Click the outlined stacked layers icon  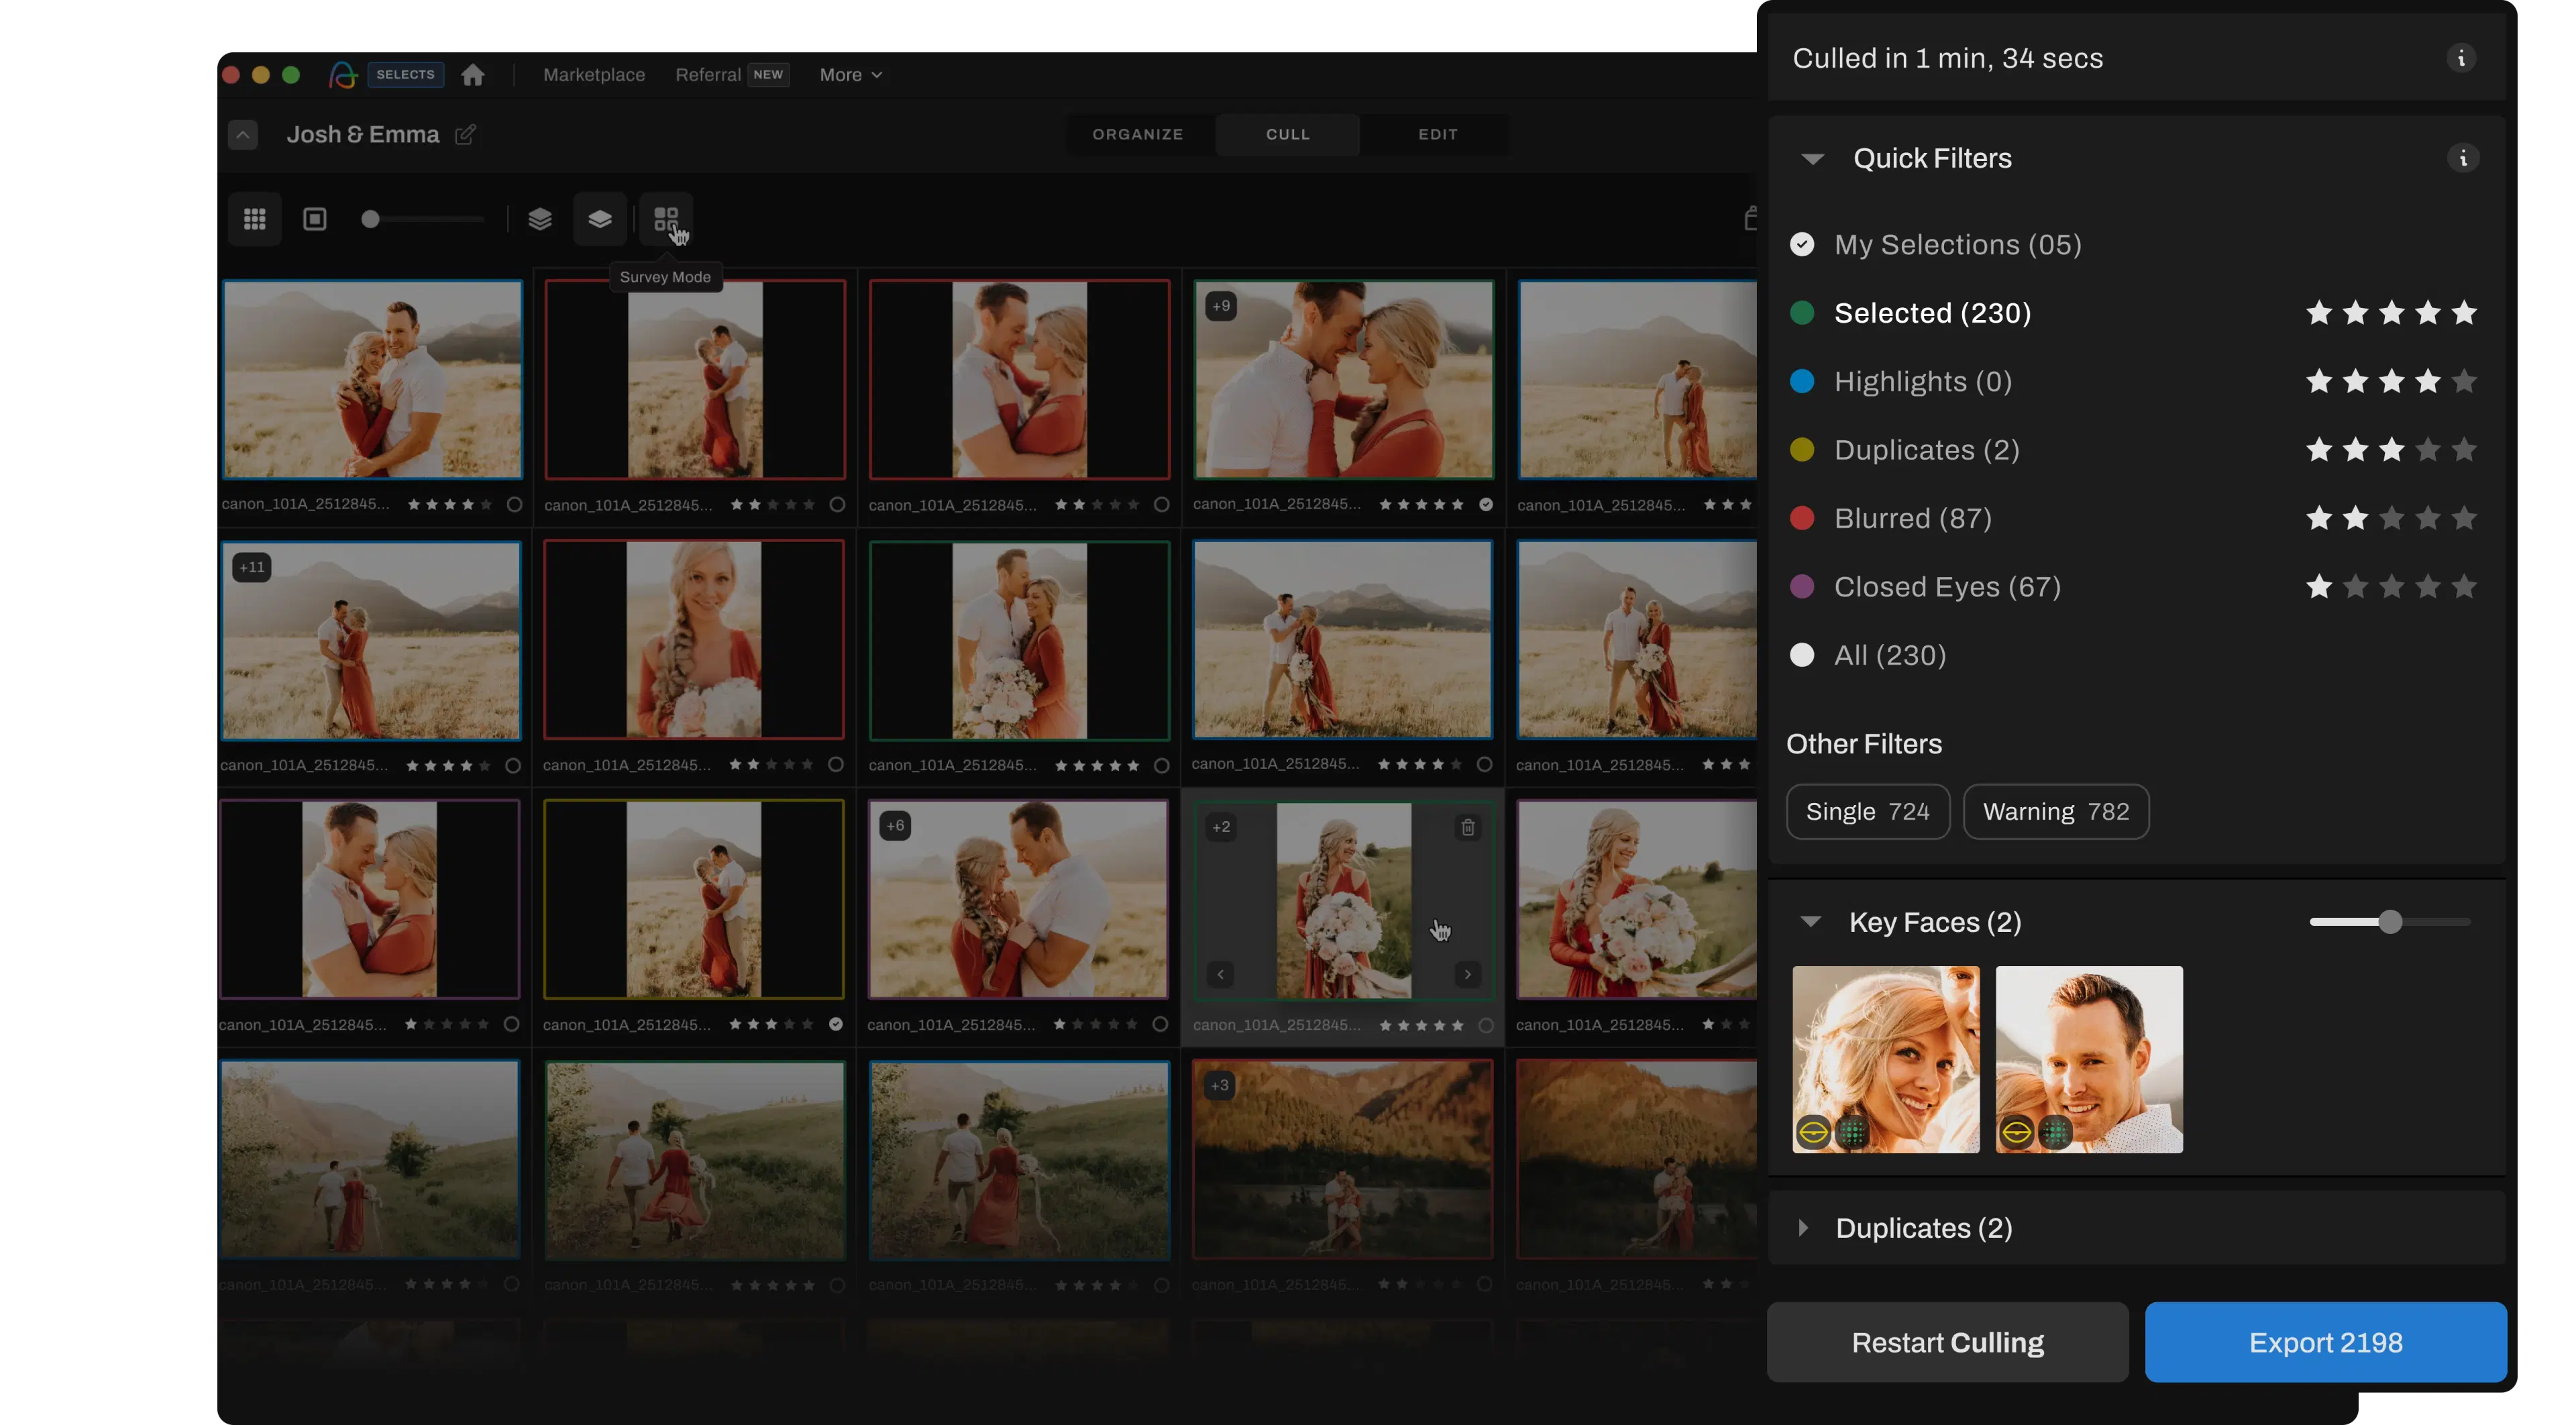click(x=540, y=219)
